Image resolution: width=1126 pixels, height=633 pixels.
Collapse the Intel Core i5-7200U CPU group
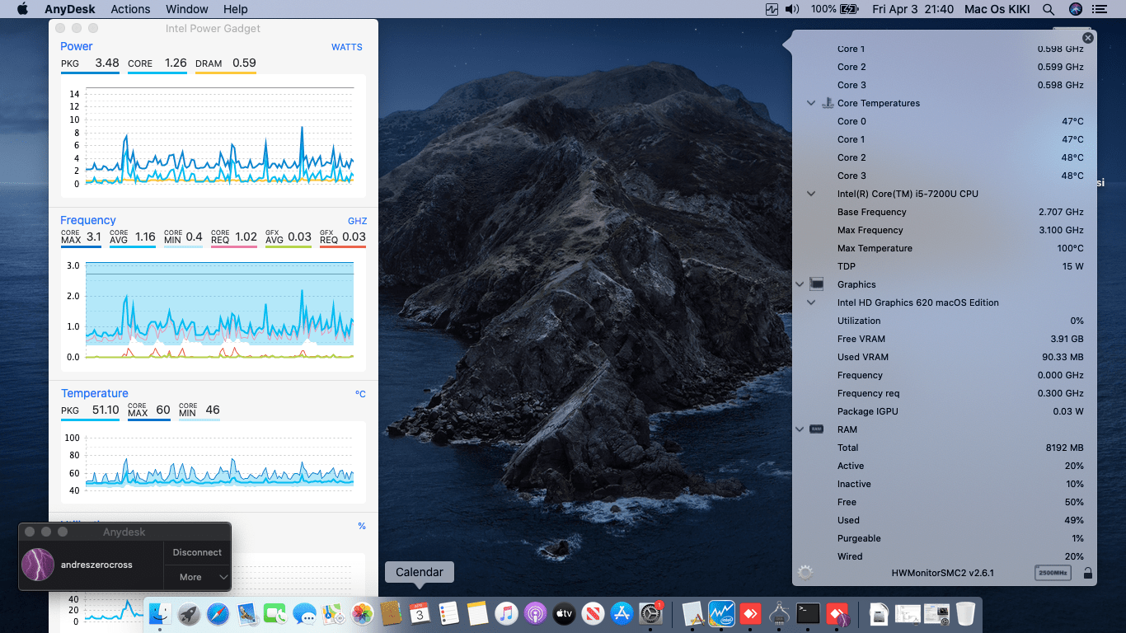pos(811,194)
